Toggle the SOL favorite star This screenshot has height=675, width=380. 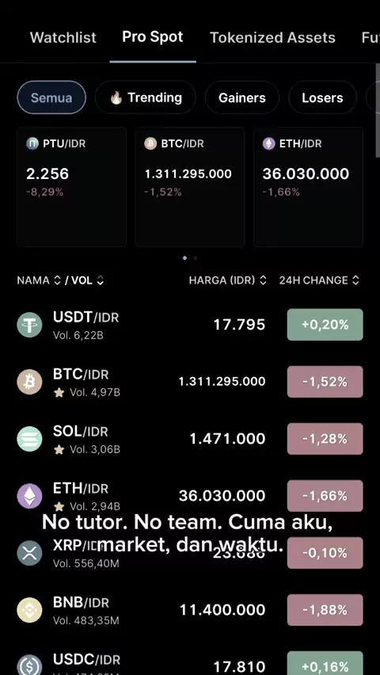click(59, 449)
